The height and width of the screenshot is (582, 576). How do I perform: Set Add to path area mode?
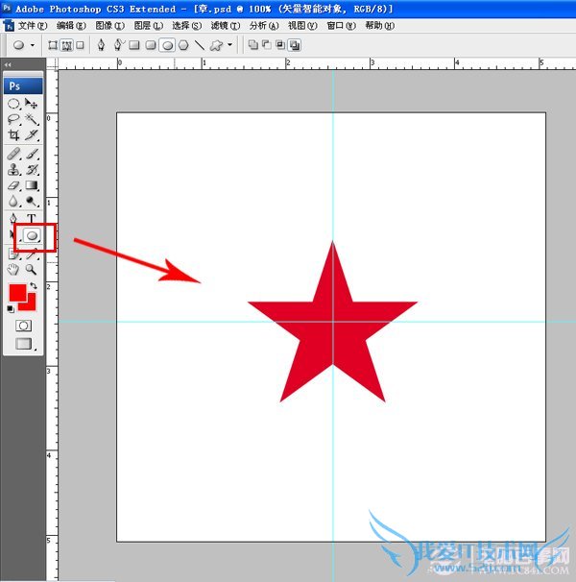pyautogui.click(x=253, y=45)
